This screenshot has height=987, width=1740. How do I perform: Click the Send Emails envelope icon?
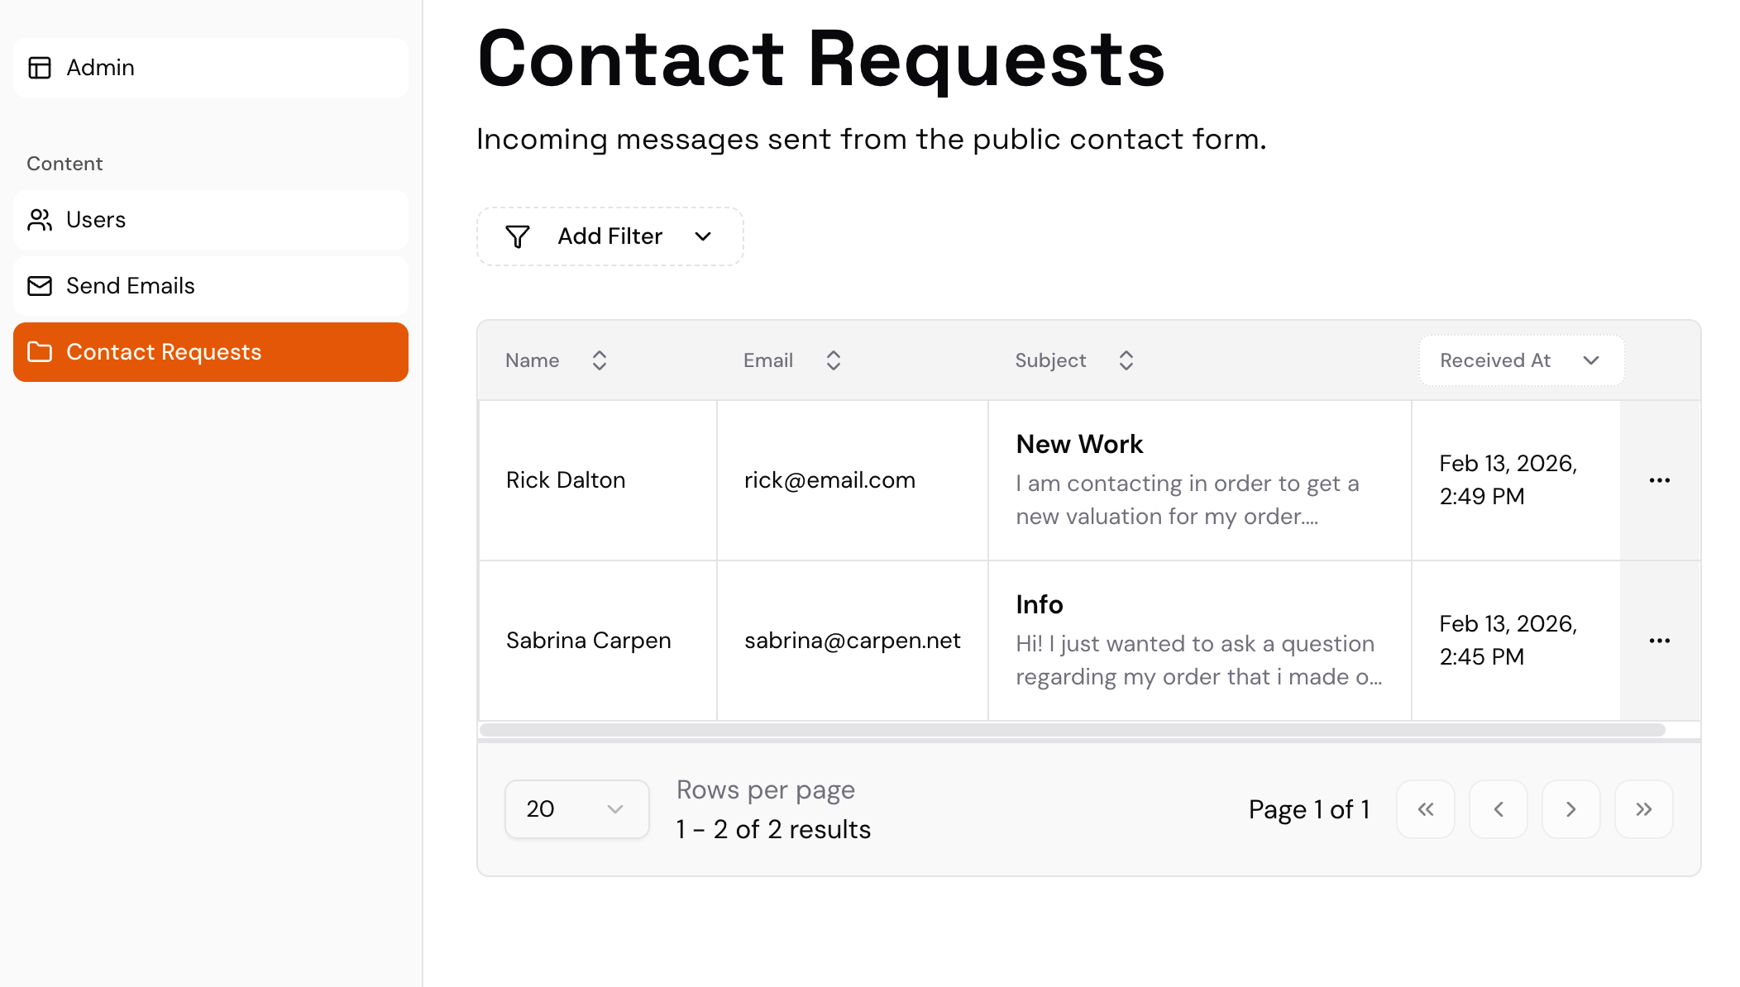[x=40, y=286]
